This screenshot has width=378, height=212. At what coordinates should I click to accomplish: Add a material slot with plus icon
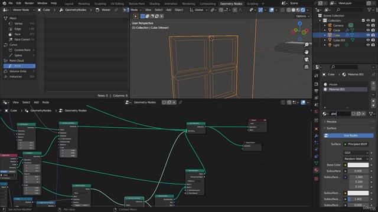[x=373, y=84]
